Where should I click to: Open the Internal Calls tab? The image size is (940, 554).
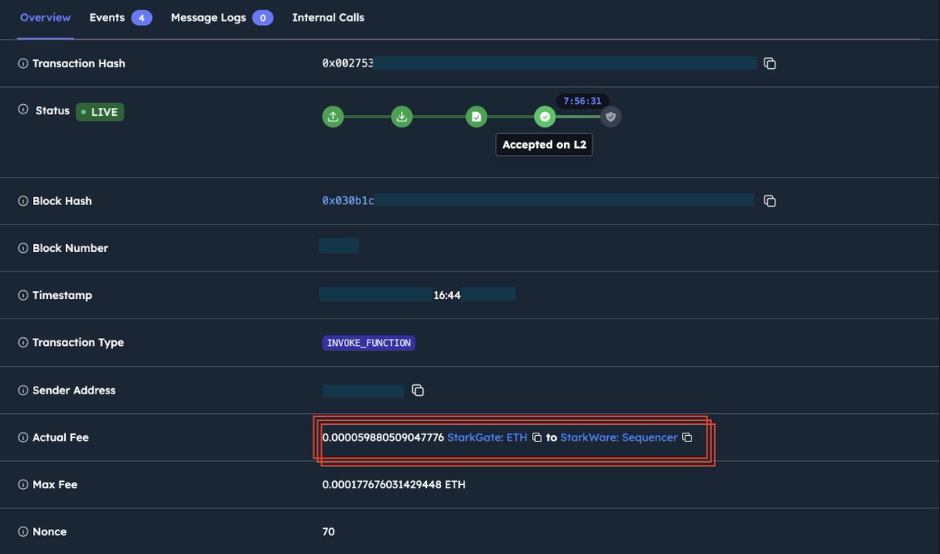[328, 17]
